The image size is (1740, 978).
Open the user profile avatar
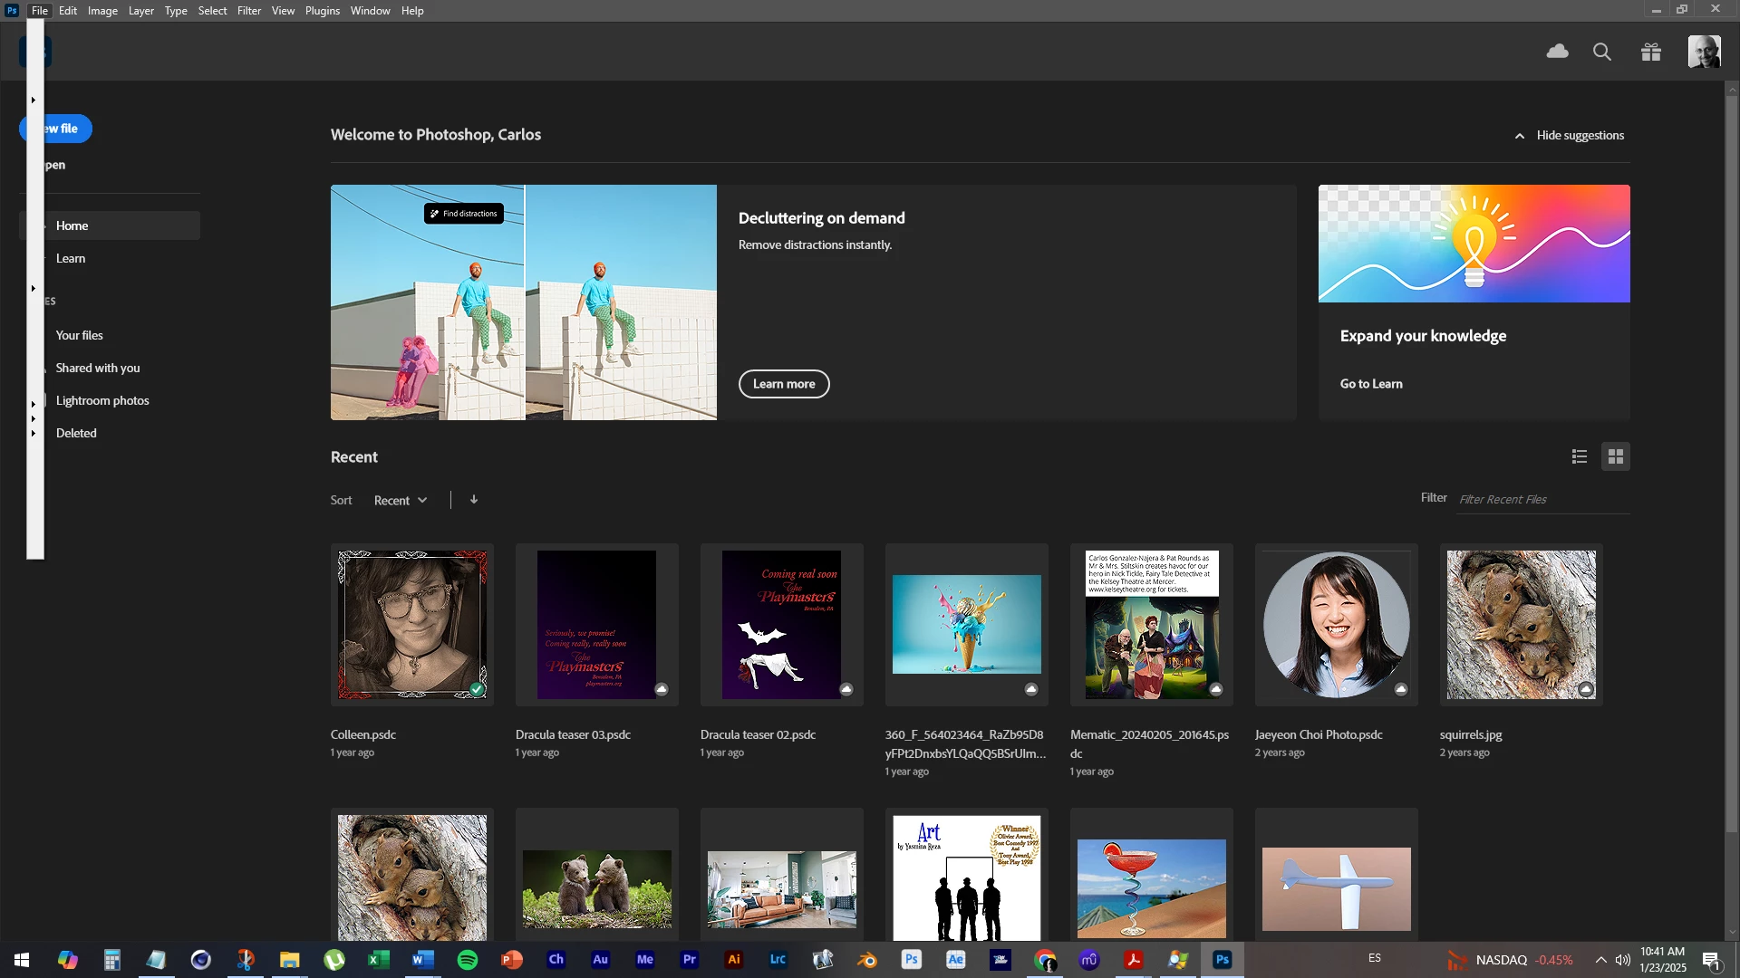coord(1704,52)
